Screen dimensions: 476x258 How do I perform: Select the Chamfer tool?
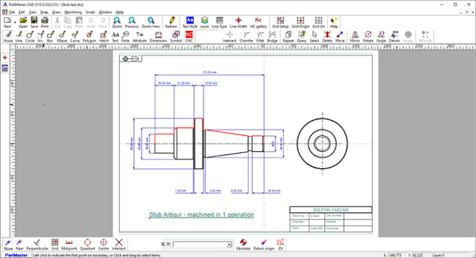(x=246, y=37)
